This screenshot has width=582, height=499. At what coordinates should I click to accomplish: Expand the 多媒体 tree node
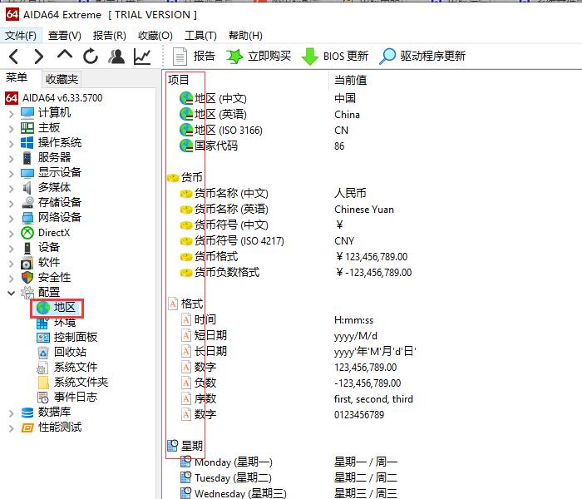click(x=11, y=188)
